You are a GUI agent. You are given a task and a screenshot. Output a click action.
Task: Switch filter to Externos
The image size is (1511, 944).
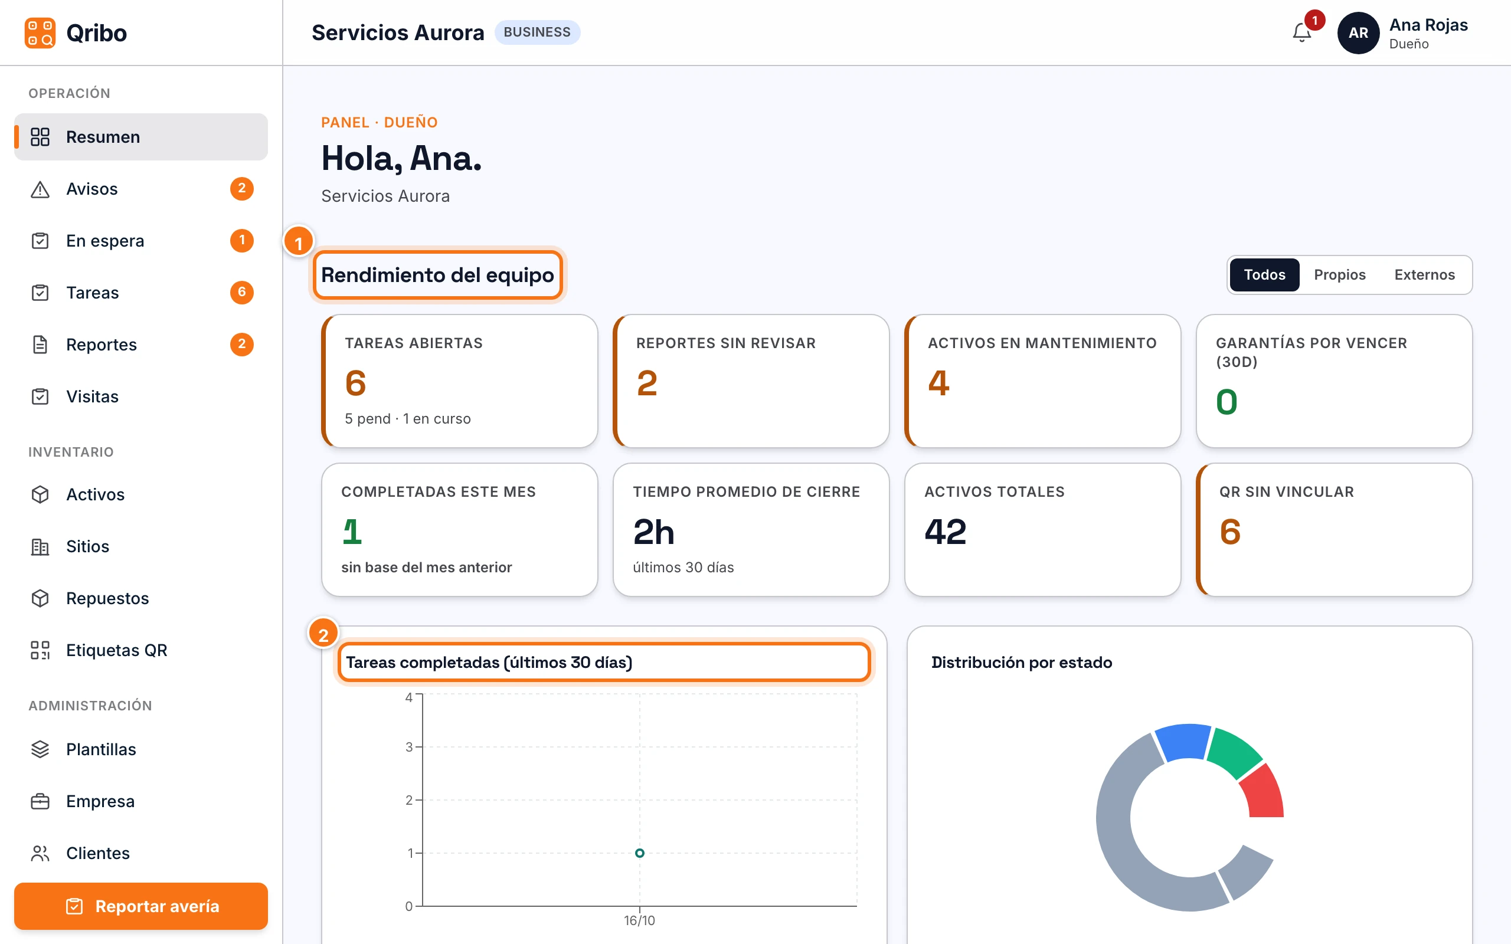[1424, 275]
